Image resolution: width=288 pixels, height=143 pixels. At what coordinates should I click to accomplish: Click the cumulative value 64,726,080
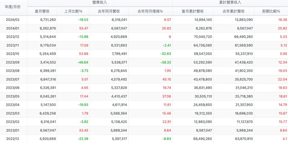point(203,45)
